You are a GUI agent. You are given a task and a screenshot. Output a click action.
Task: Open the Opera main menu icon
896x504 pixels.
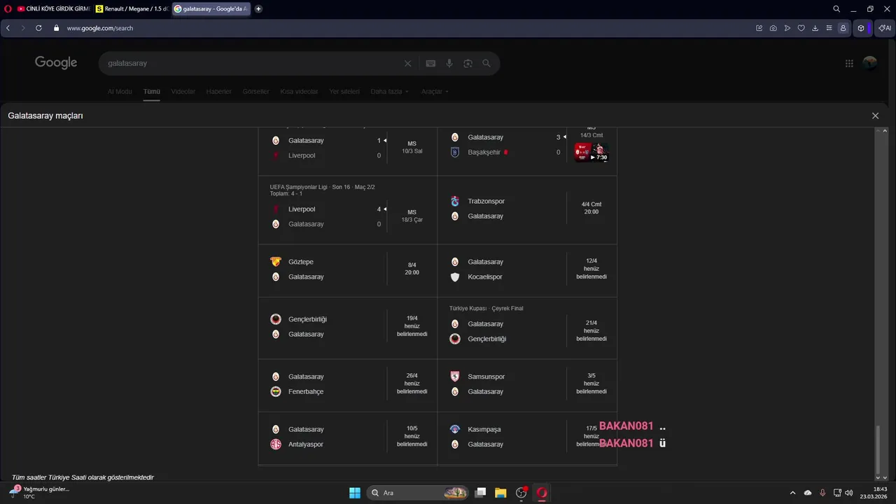(x=8, y=9)
